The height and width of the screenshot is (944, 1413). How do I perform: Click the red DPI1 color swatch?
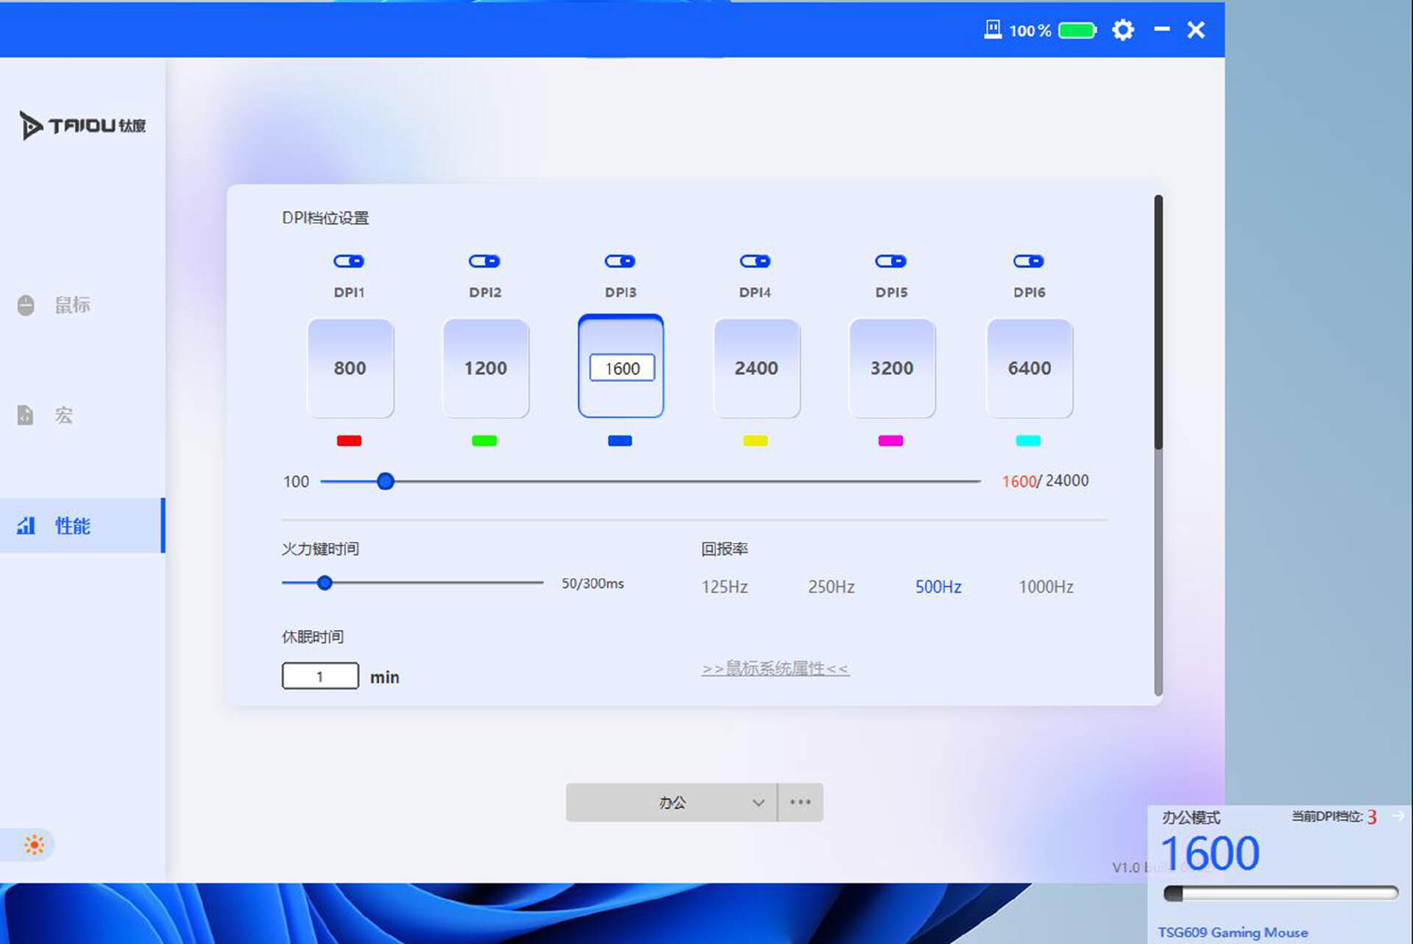349,441
